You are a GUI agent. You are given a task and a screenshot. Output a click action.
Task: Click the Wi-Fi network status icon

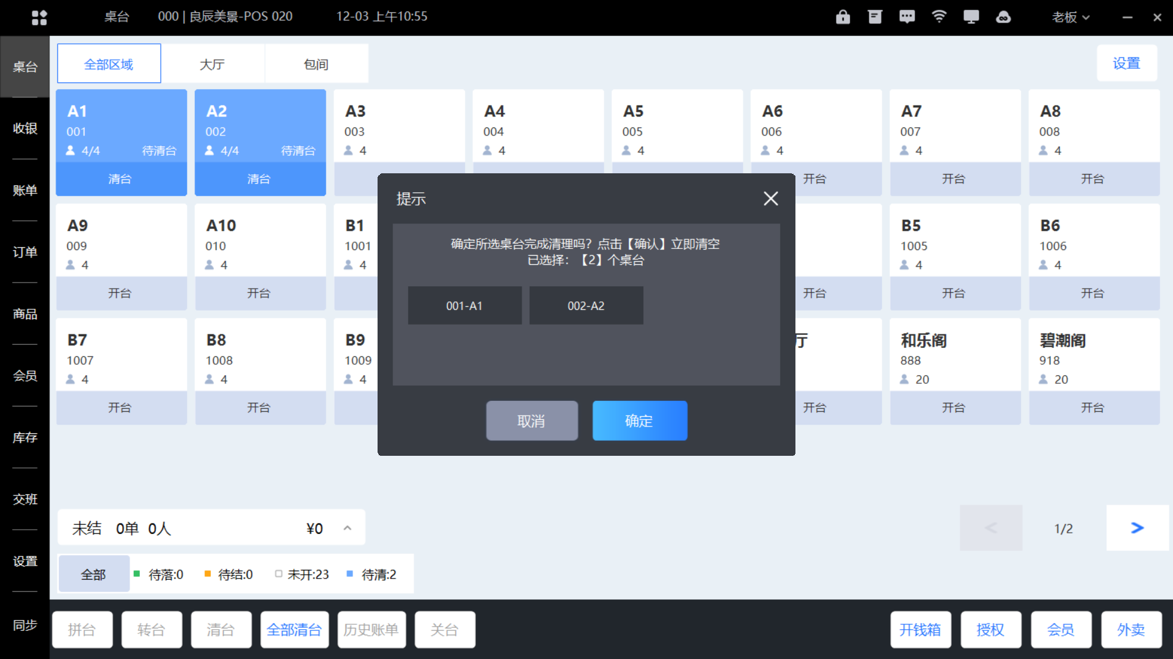tap(939, 17)
